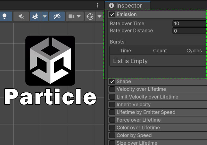Disable the Emission module checkbox

pos(112,14)
